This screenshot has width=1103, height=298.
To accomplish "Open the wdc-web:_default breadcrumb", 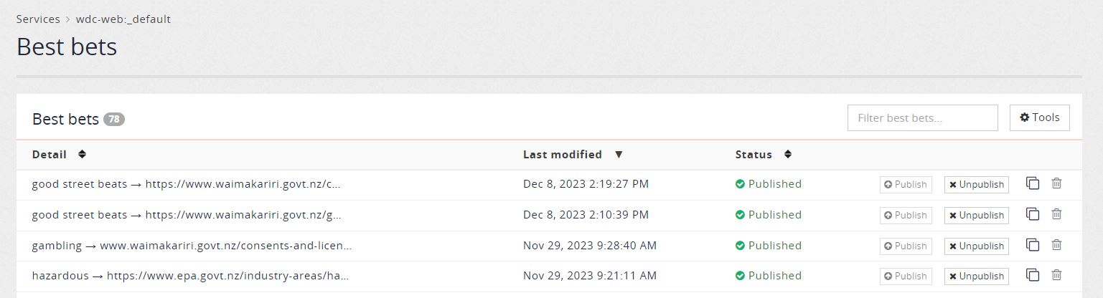I will 123,19.
